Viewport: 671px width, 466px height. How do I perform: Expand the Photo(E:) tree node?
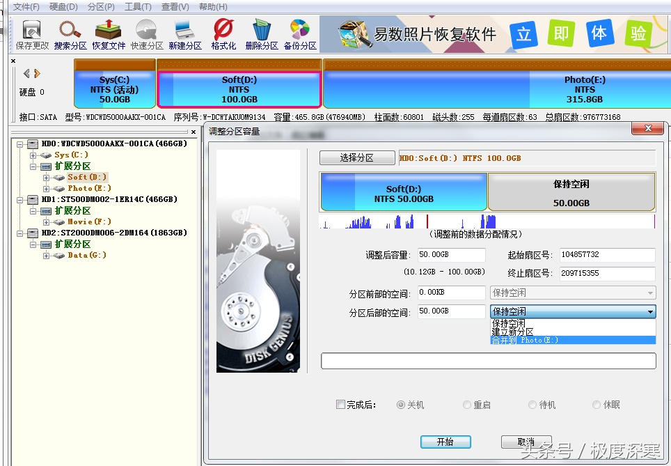[46, 189]
